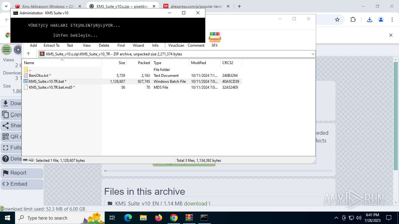The image size is (399, 224).
Task: Sort files by Modified column
Action: [x=205, y=63]
